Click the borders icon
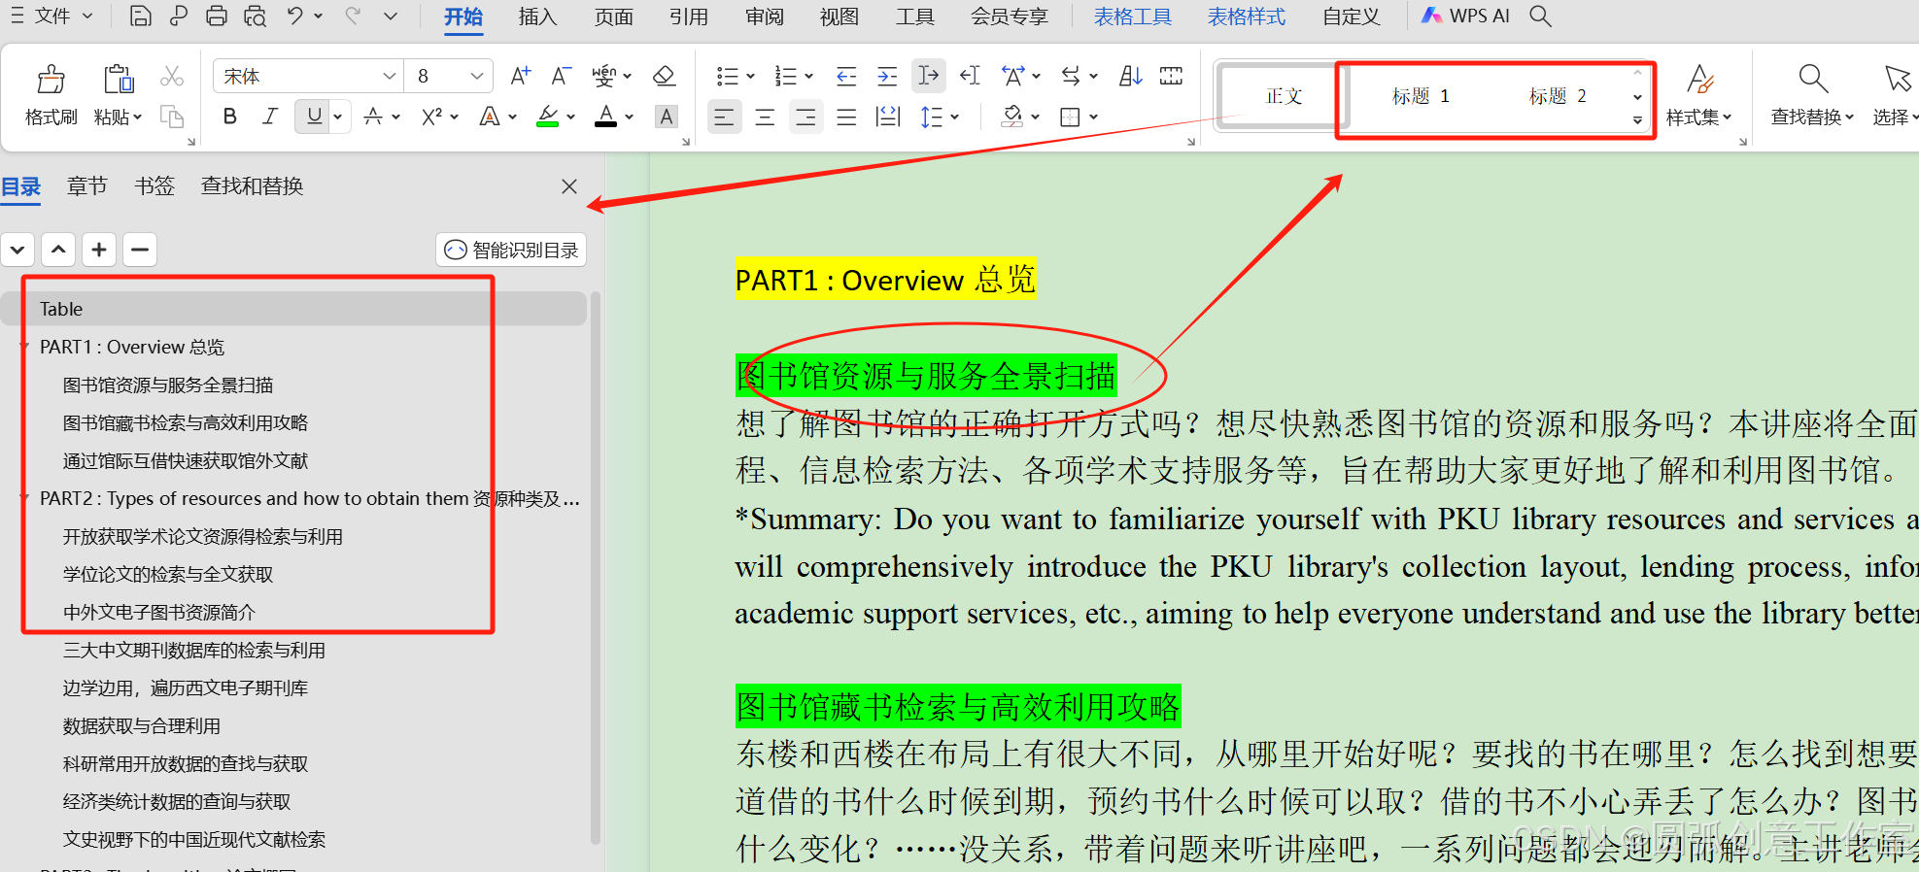Image resolution: width=1919 pixels, height=872 pixels. (x=1070, y=117)
